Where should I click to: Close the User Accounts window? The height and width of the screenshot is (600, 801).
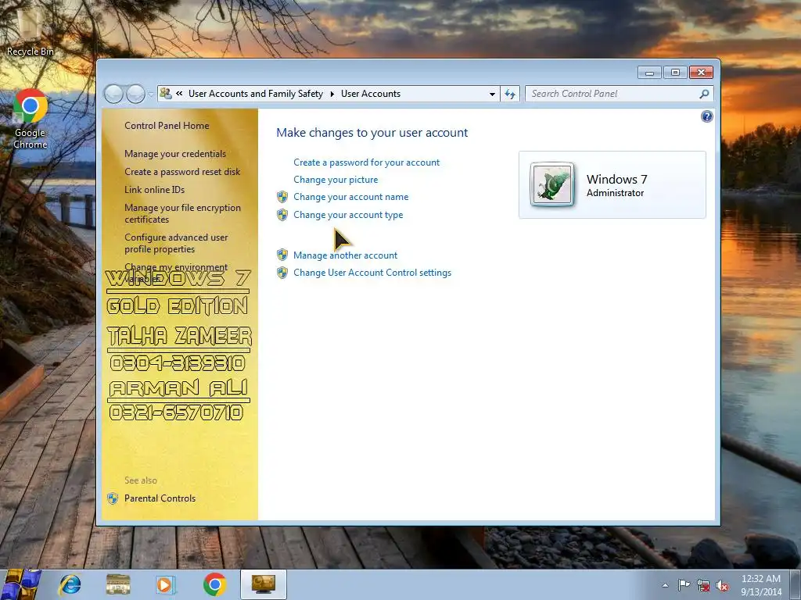pyautogui.click(x=701, y=73)
